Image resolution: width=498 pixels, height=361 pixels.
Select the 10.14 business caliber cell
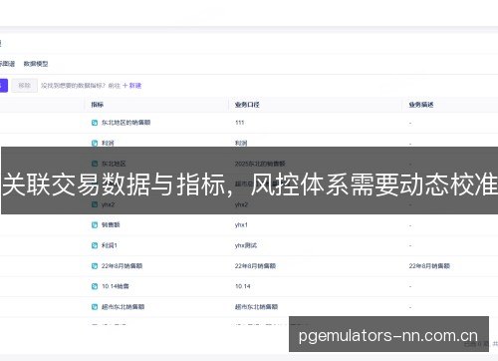[x=243, y=286]
